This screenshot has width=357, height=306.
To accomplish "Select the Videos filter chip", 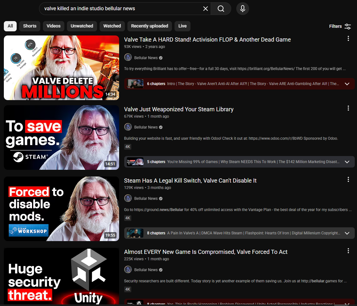I will click(53, 26).
